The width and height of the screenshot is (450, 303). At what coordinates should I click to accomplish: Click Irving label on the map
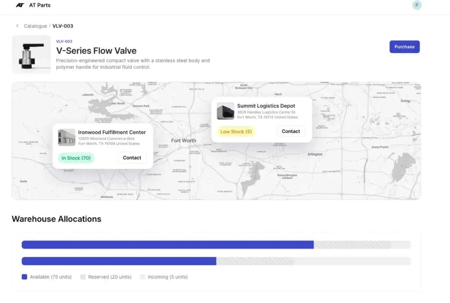pyautogui.click(x=405, y=101)
